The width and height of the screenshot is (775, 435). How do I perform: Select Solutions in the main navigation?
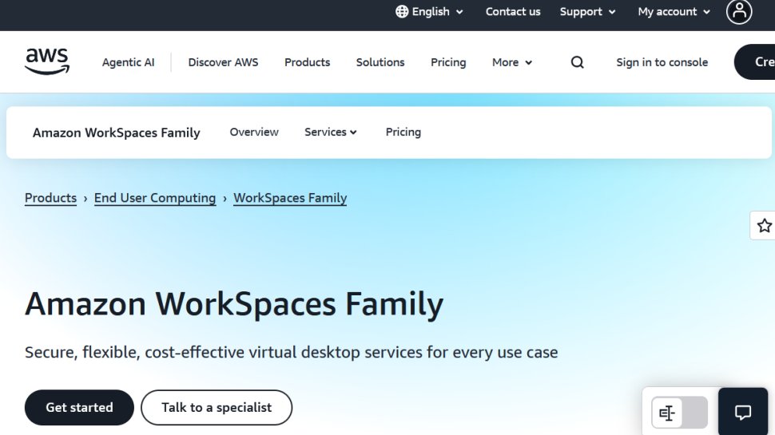click(x=380, y=62)
